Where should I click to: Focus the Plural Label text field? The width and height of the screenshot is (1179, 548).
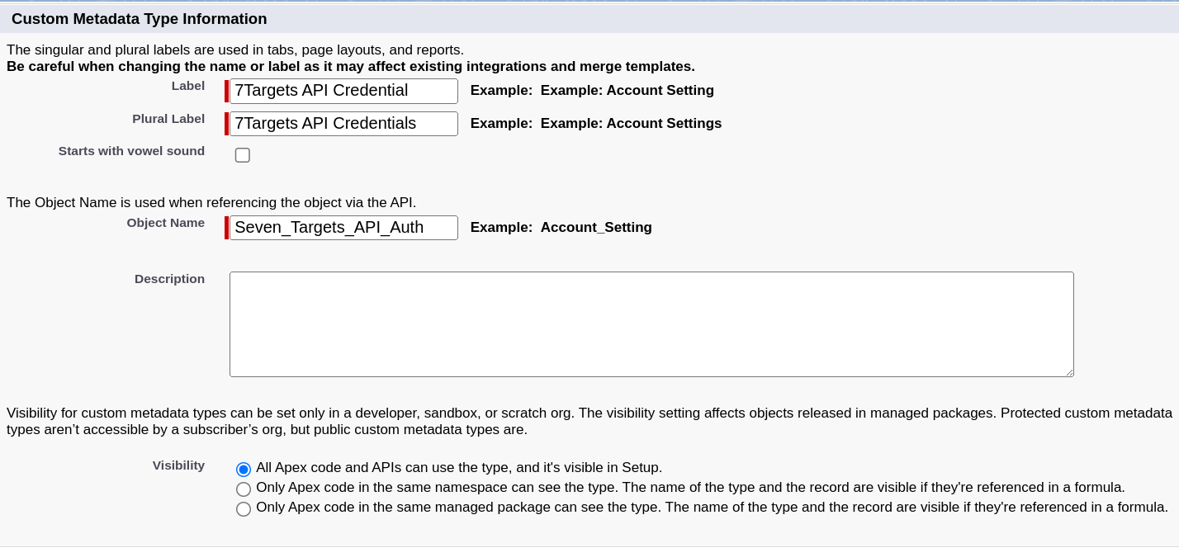pyautogui.click(x=343, y=124)
